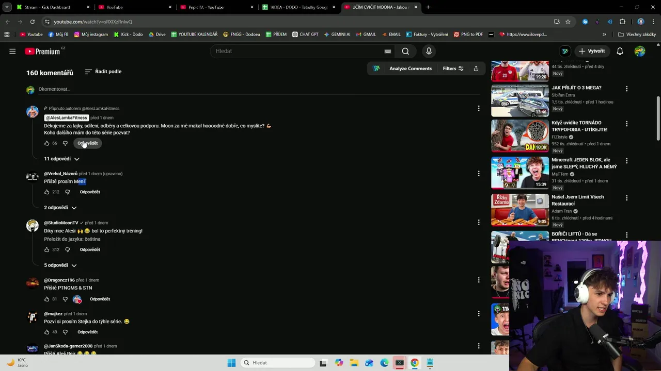The height and width of the screenshot is (371, 661).
Task: Like the Vrchol_Názorů comment
Action: pos(47,192)
